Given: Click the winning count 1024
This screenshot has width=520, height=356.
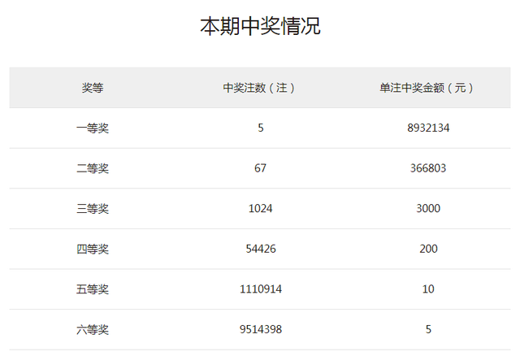Looking at the screenshot, I should pos(260,208).
